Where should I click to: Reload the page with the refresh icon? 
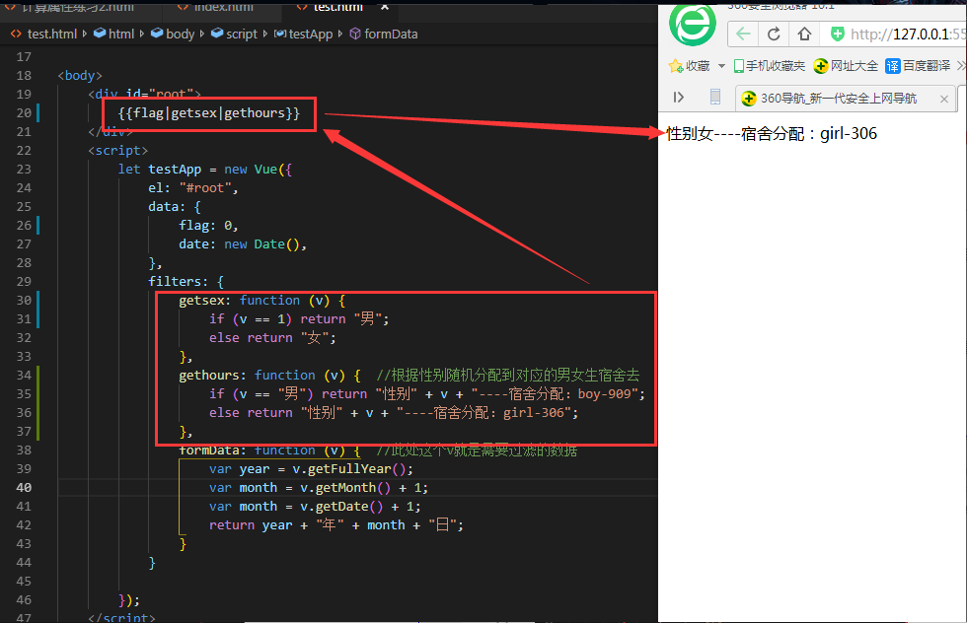click(x=774, y=34)
